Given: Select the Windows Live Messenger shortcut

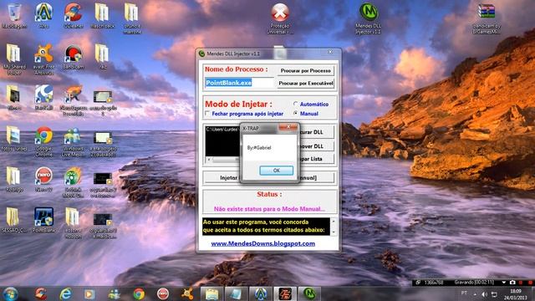Looking at the screenshot, I should tap(73, 141).
